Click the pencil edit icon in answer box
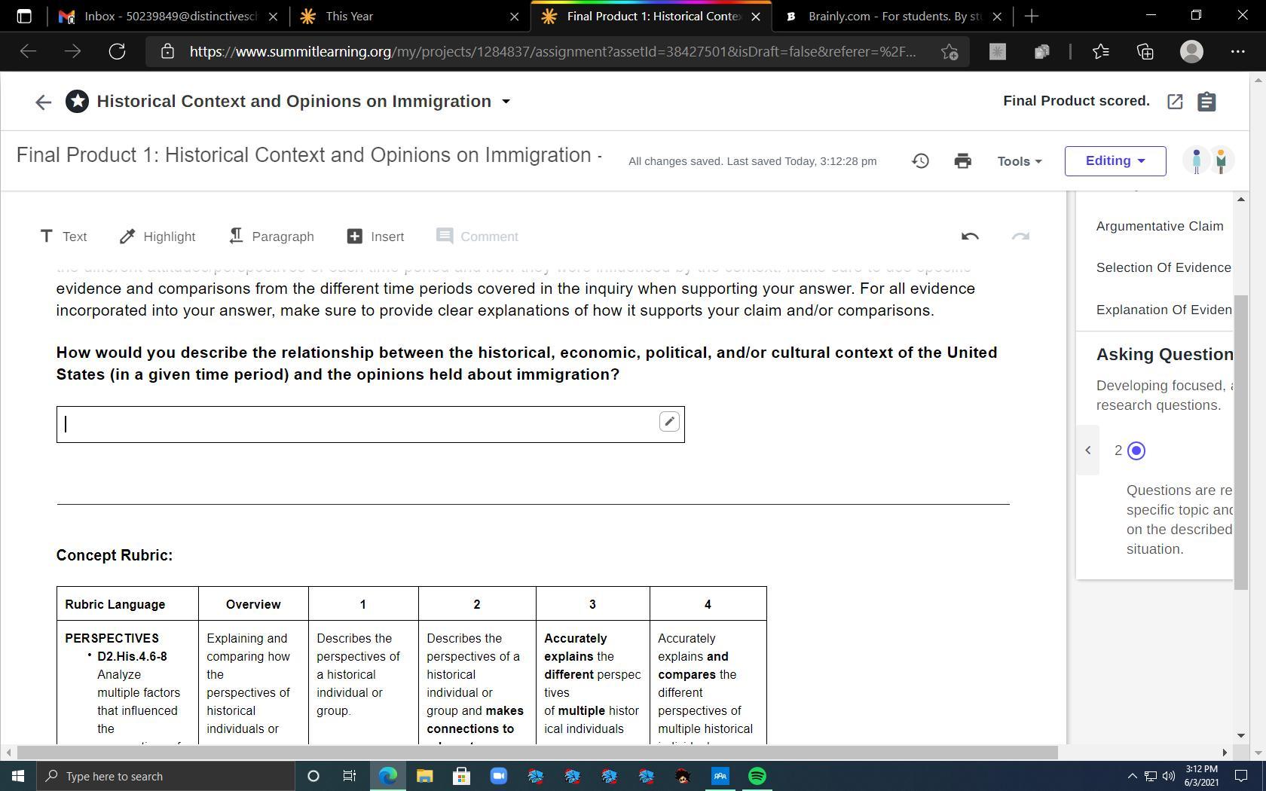The width and height of the screenshot is (1266, 791). click(669, 422)
